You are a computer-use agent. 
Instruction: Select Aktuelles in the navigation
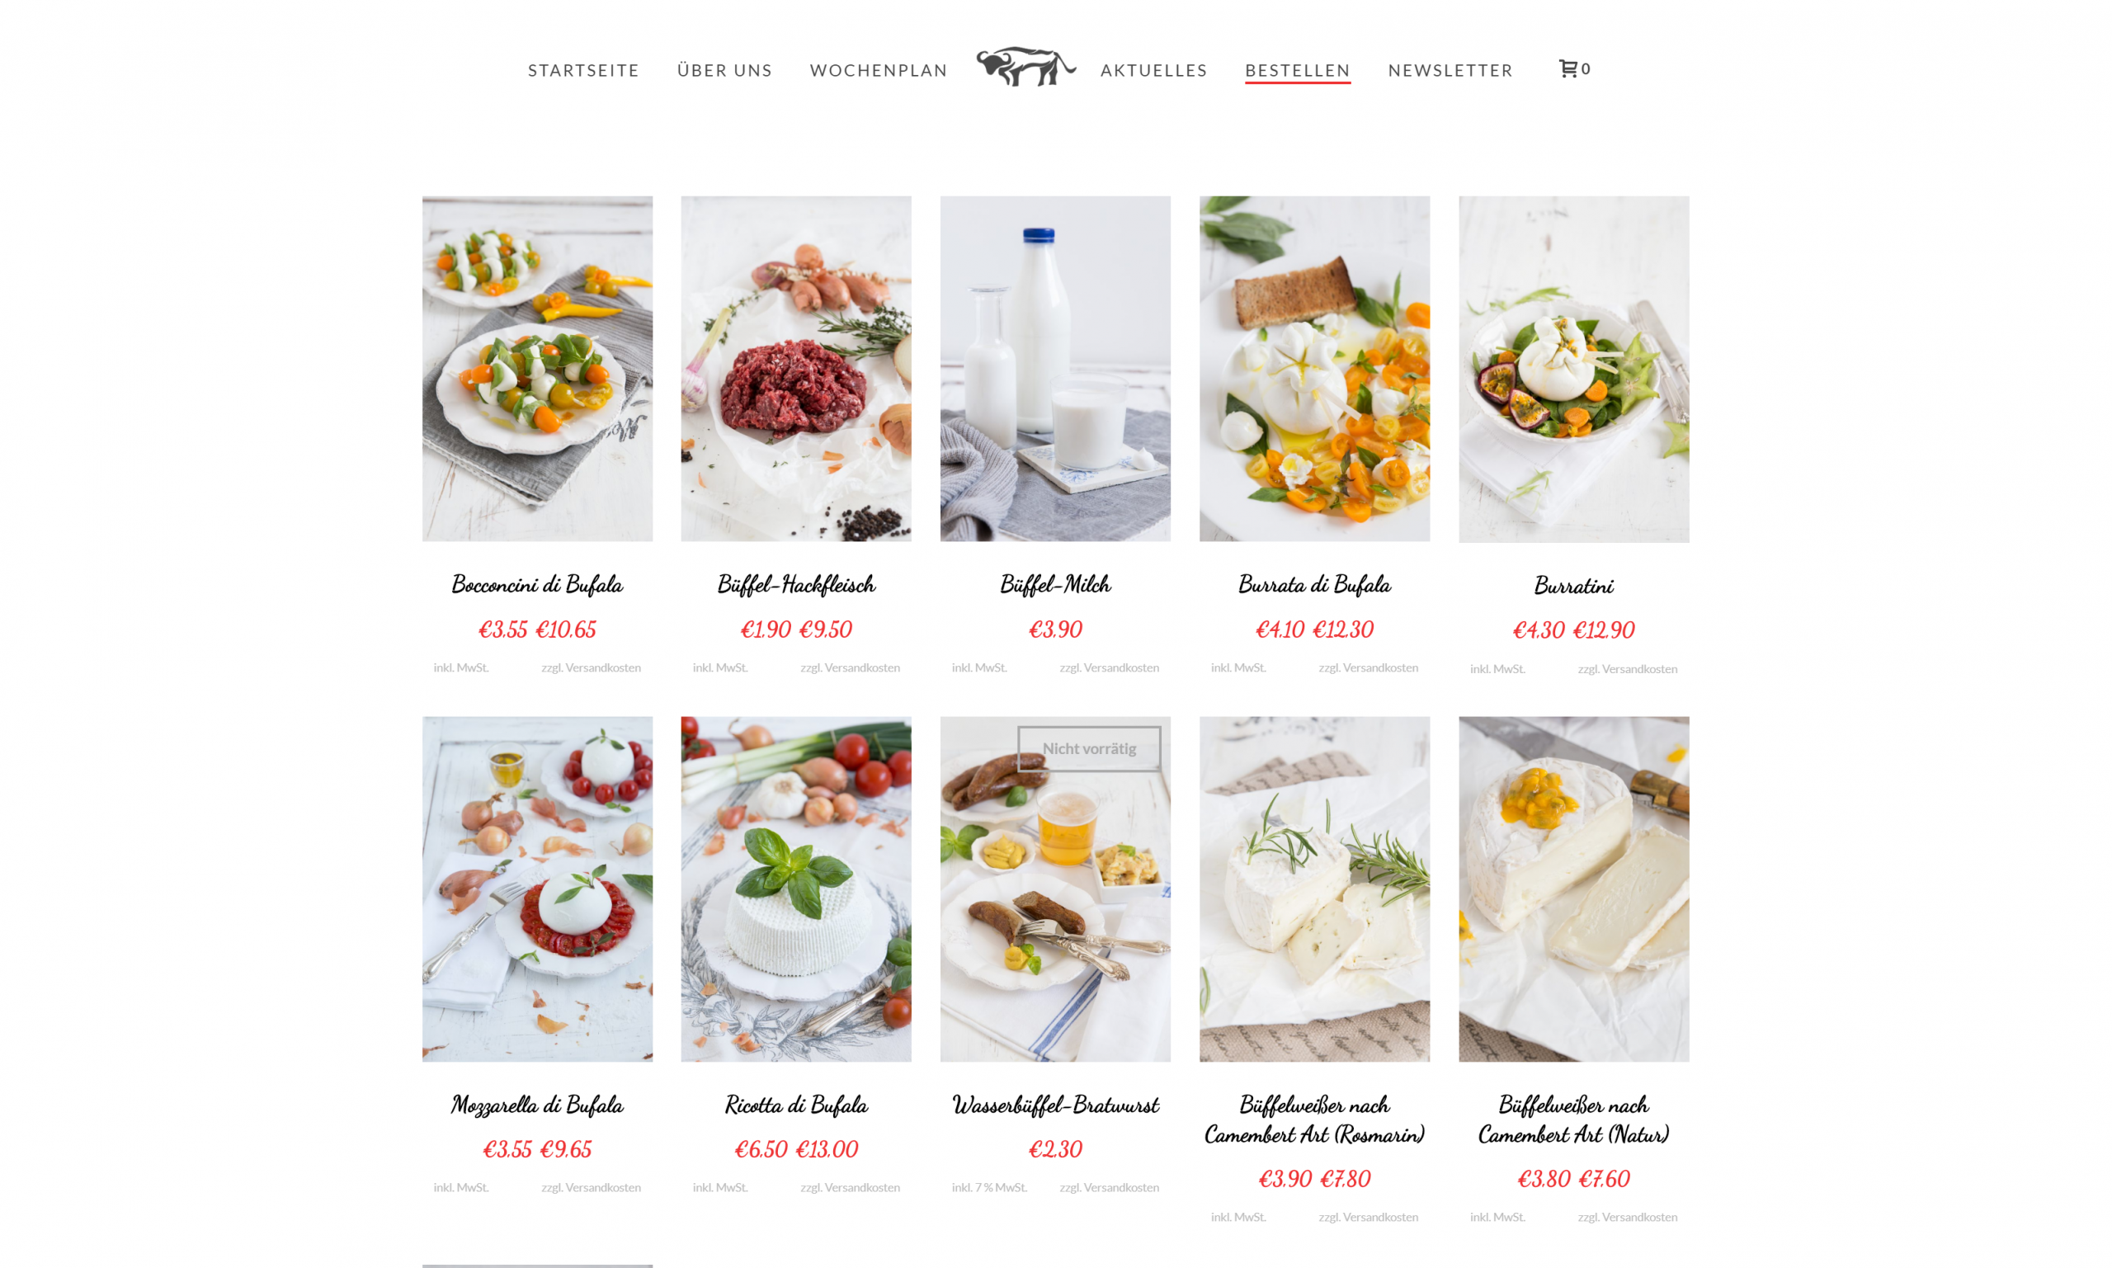[1153, 70]
